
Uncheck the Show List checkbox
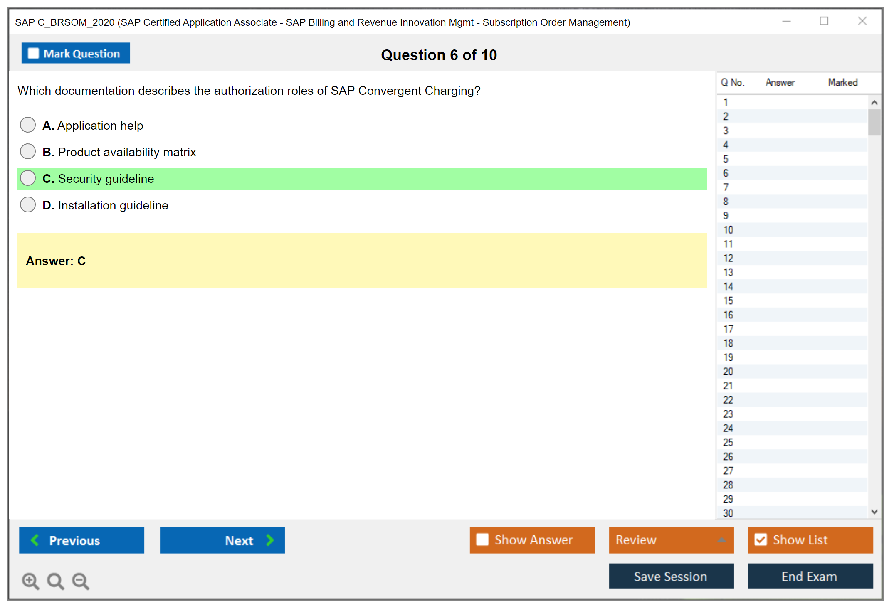(x=761, y=540)
